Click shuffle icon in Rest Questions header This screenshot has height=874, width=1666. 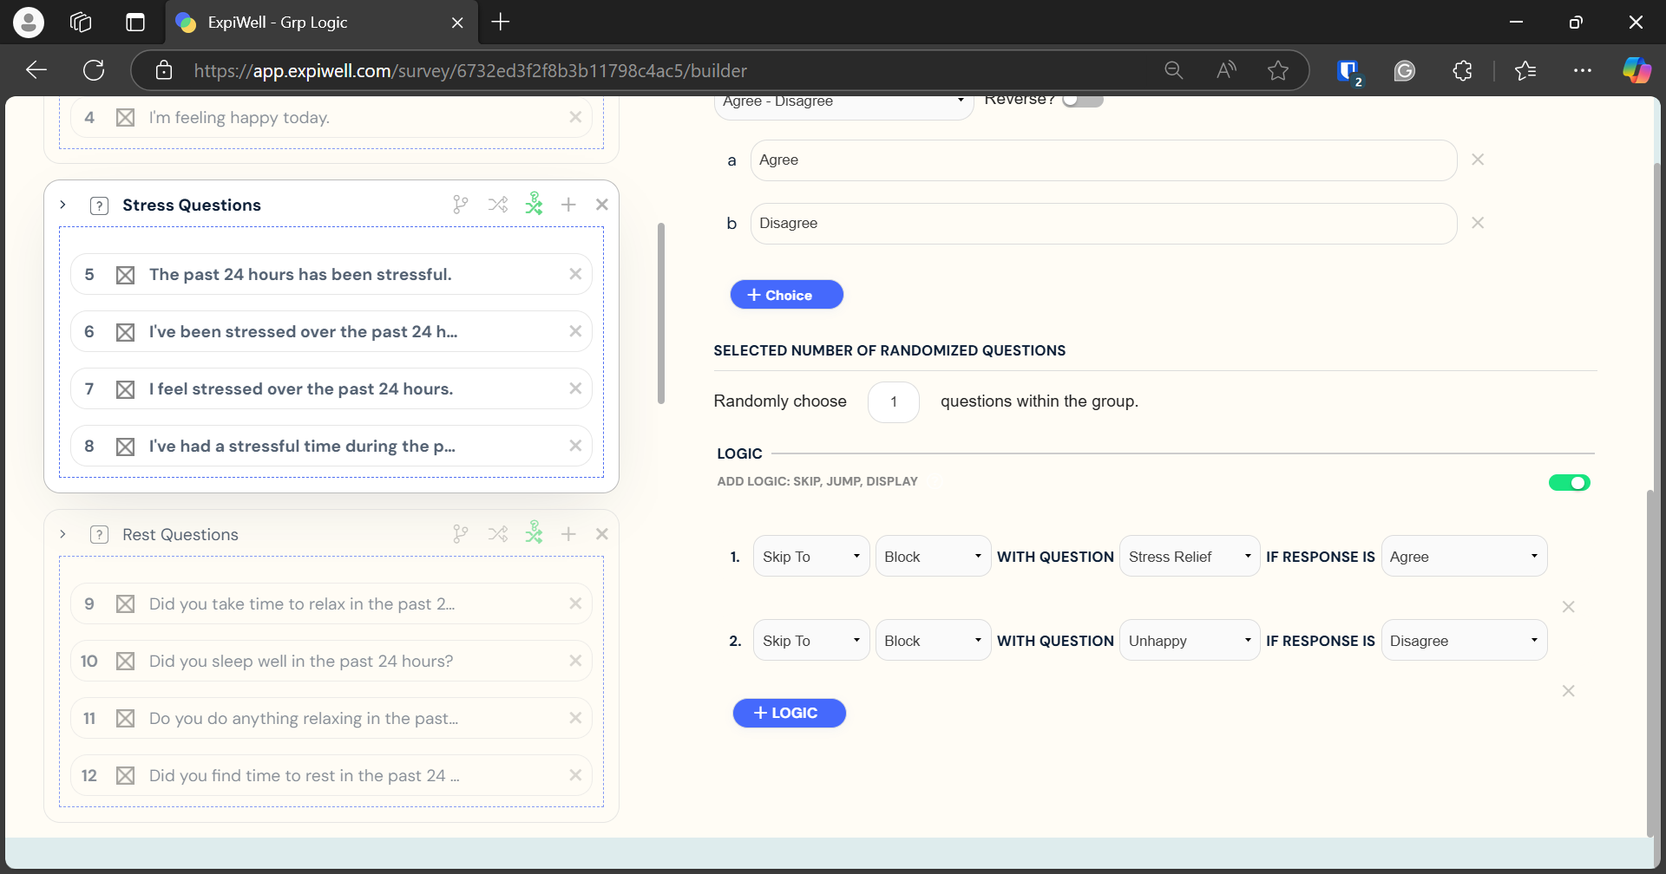tap(497, 534)
